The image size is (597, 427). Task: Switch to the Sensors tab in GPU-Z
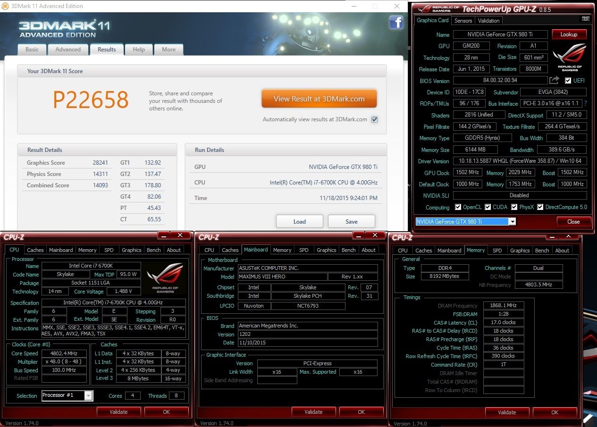click(463, 20)
